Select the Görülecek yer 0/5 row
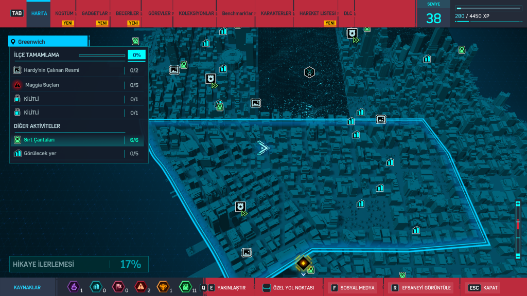 click(78, 153)
